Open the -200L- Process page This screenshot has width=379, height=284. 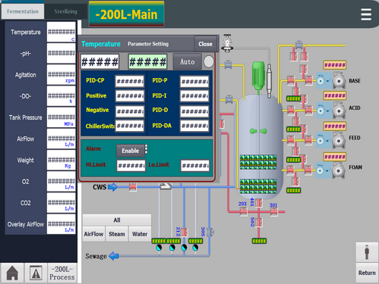(62, 273)
